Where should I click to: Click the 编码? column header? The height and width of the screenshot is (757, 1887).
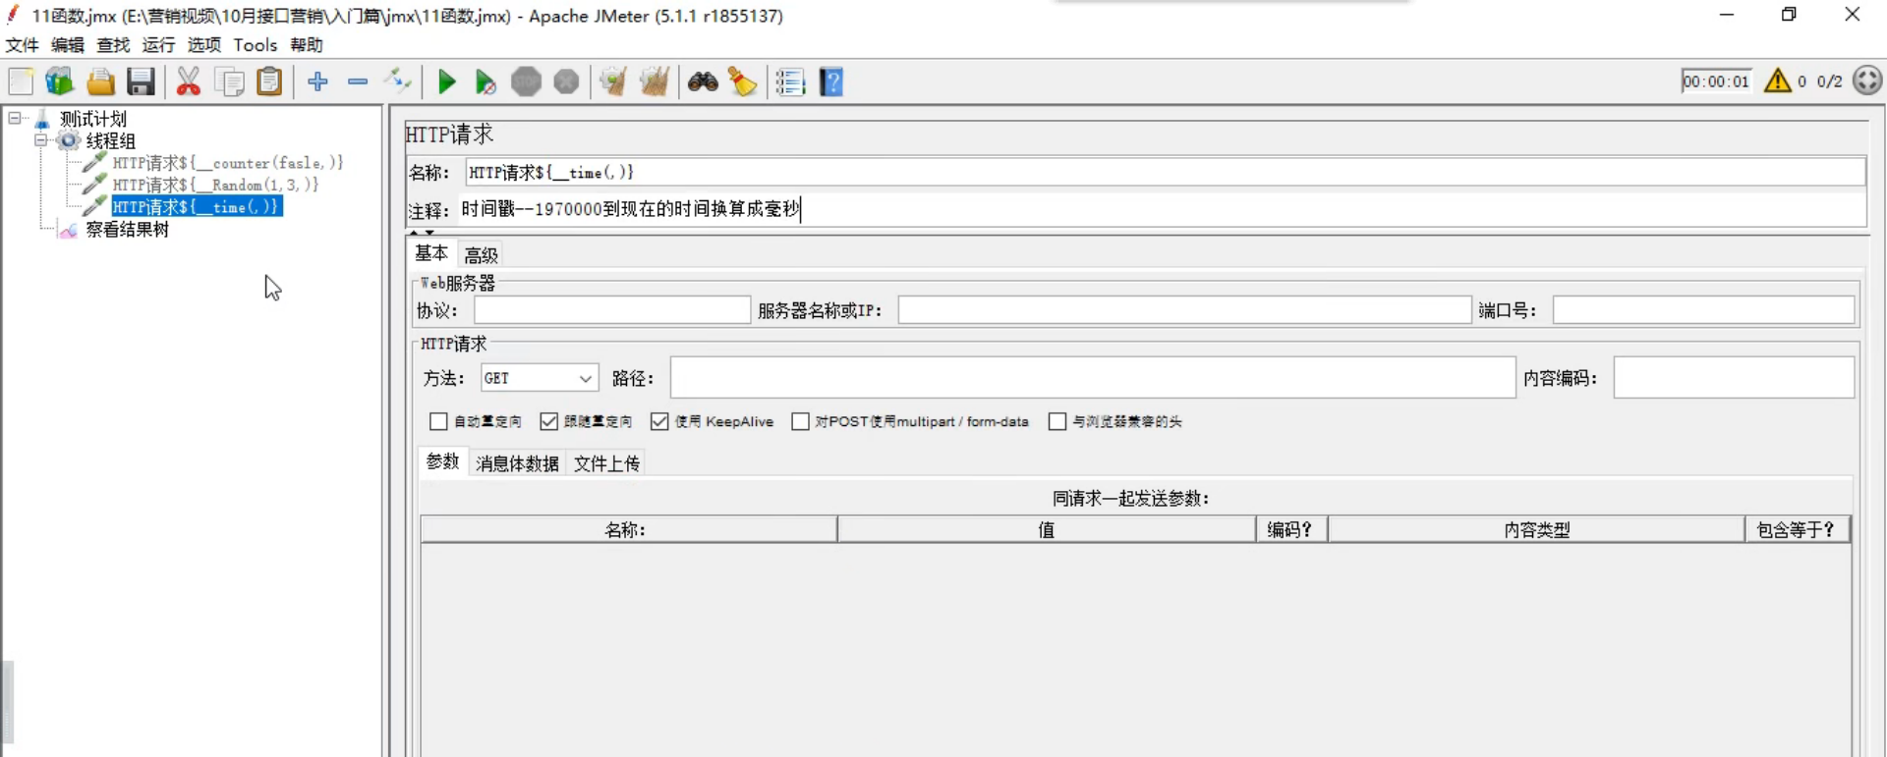[x=1291, y=530]
